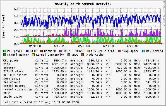Click the 'Monthly earth System Overview' title
Screen dimensions: 166x106
pyautogui.click(x=83, y=4)
